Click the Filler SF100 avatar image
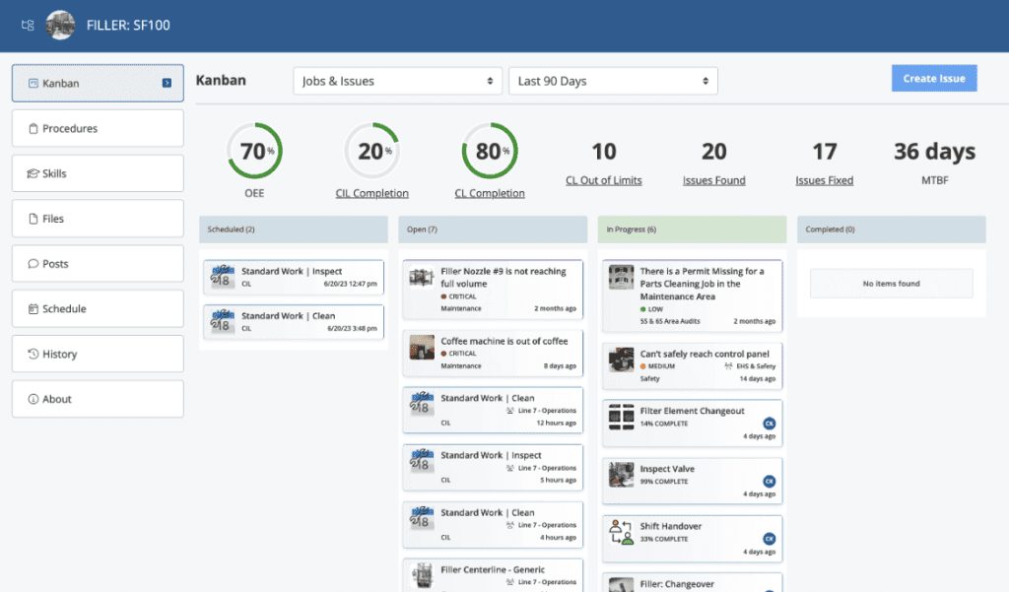Image resolution: width=1009 pixels, height=592 pixels. (60, 26)
